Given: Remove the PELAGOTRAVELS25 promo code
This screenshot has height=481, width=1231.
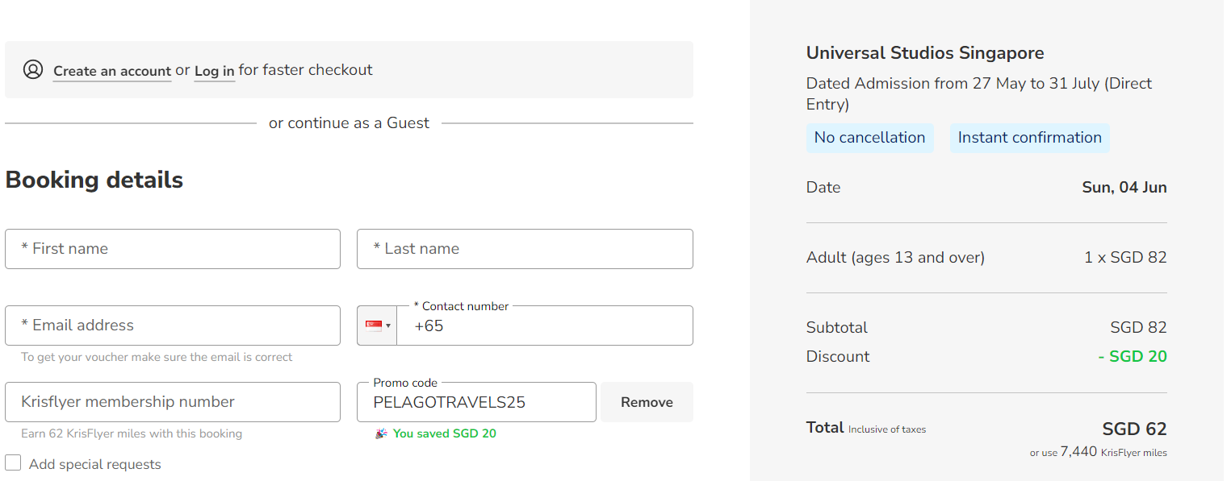Looking at the screenshot, I should click(x=646, y=401).
